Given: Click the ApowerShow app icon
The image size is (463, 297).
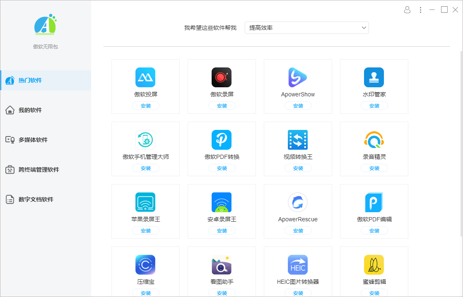Looking at the screenshot, I should 298,77.
